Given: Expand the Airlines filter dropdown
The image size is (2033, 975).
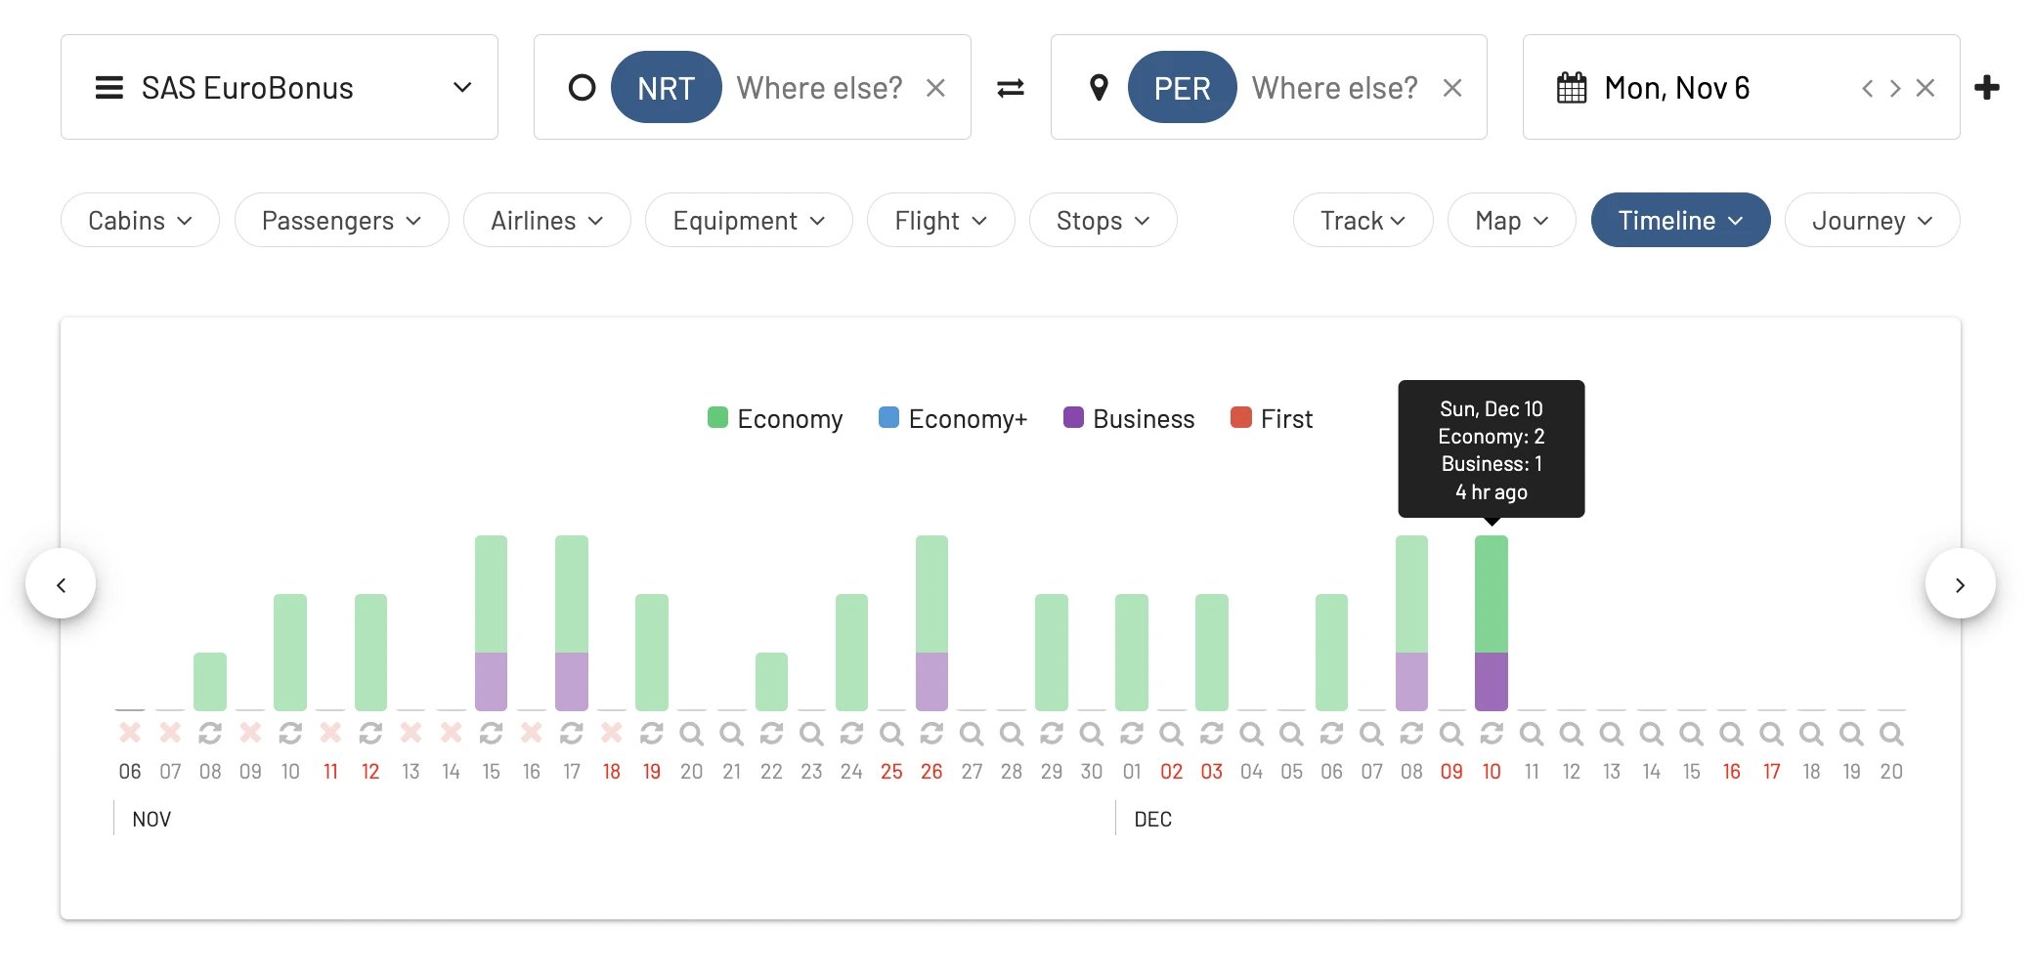Looking at the screenshot, I should coord(547,220).
